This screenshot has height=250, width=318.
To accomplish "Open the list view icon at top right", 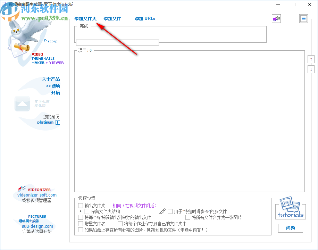I will click(303, 18).
